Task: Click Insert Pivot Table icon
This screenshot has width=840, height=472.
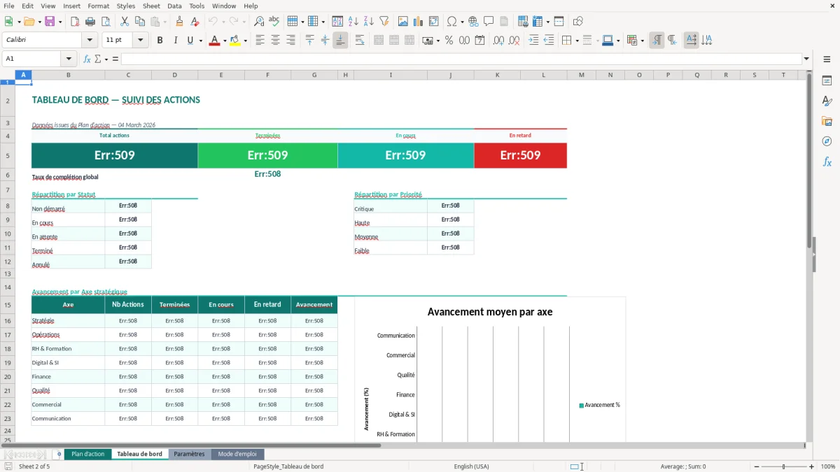Action: [434, 22]
